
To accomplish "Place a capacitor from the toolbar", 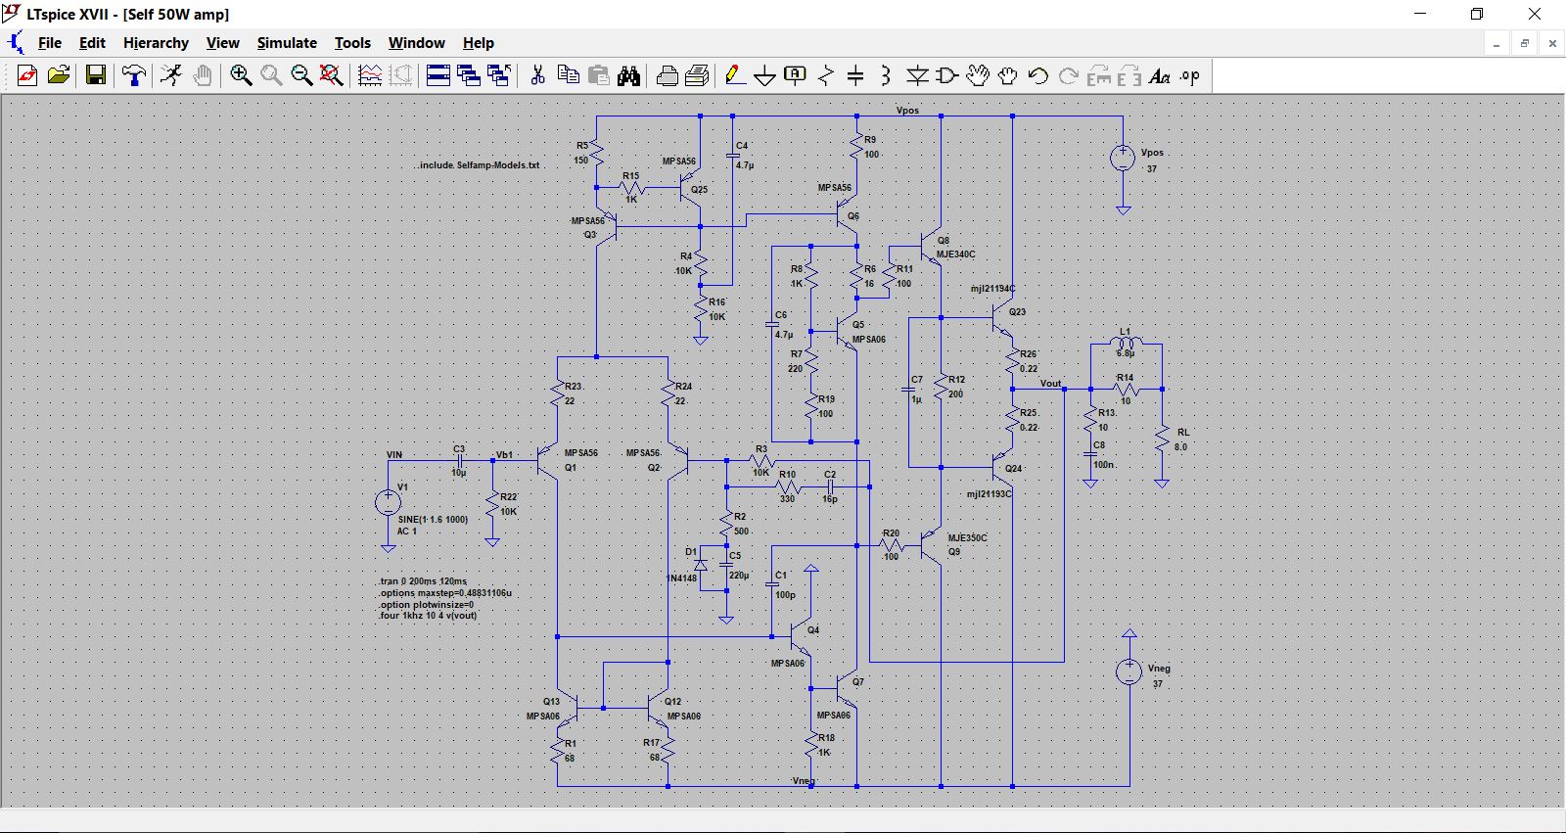I will click(855, 75).
